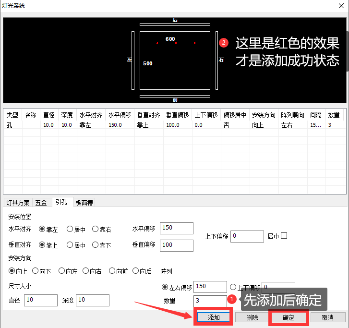This screenshot has width=349, height=328.
Task: Click the 右 side panel in the preview
Action: [x=217, y=61]
